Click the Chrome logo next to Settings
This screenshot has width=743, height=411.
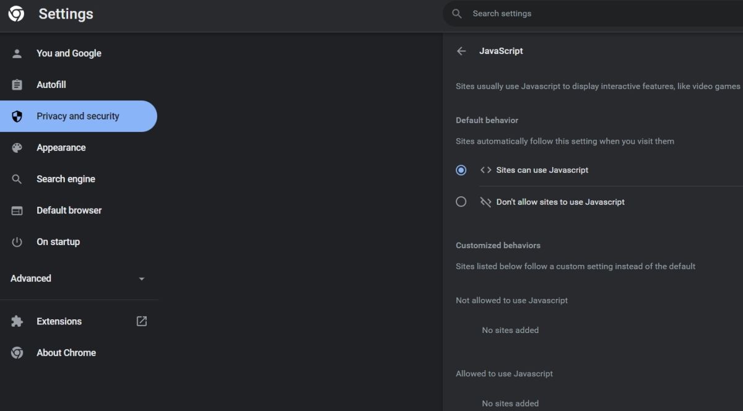click(16, 14)
